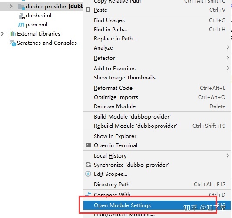Choose Show Image Thumbnails
Screen dimensions: 232x218
point(157,78)
